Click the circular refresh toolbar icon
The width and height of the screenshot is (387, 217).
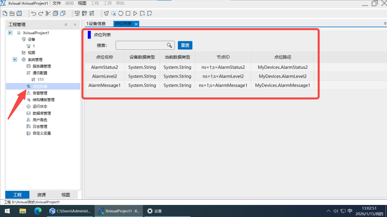(x=121, y=13)
